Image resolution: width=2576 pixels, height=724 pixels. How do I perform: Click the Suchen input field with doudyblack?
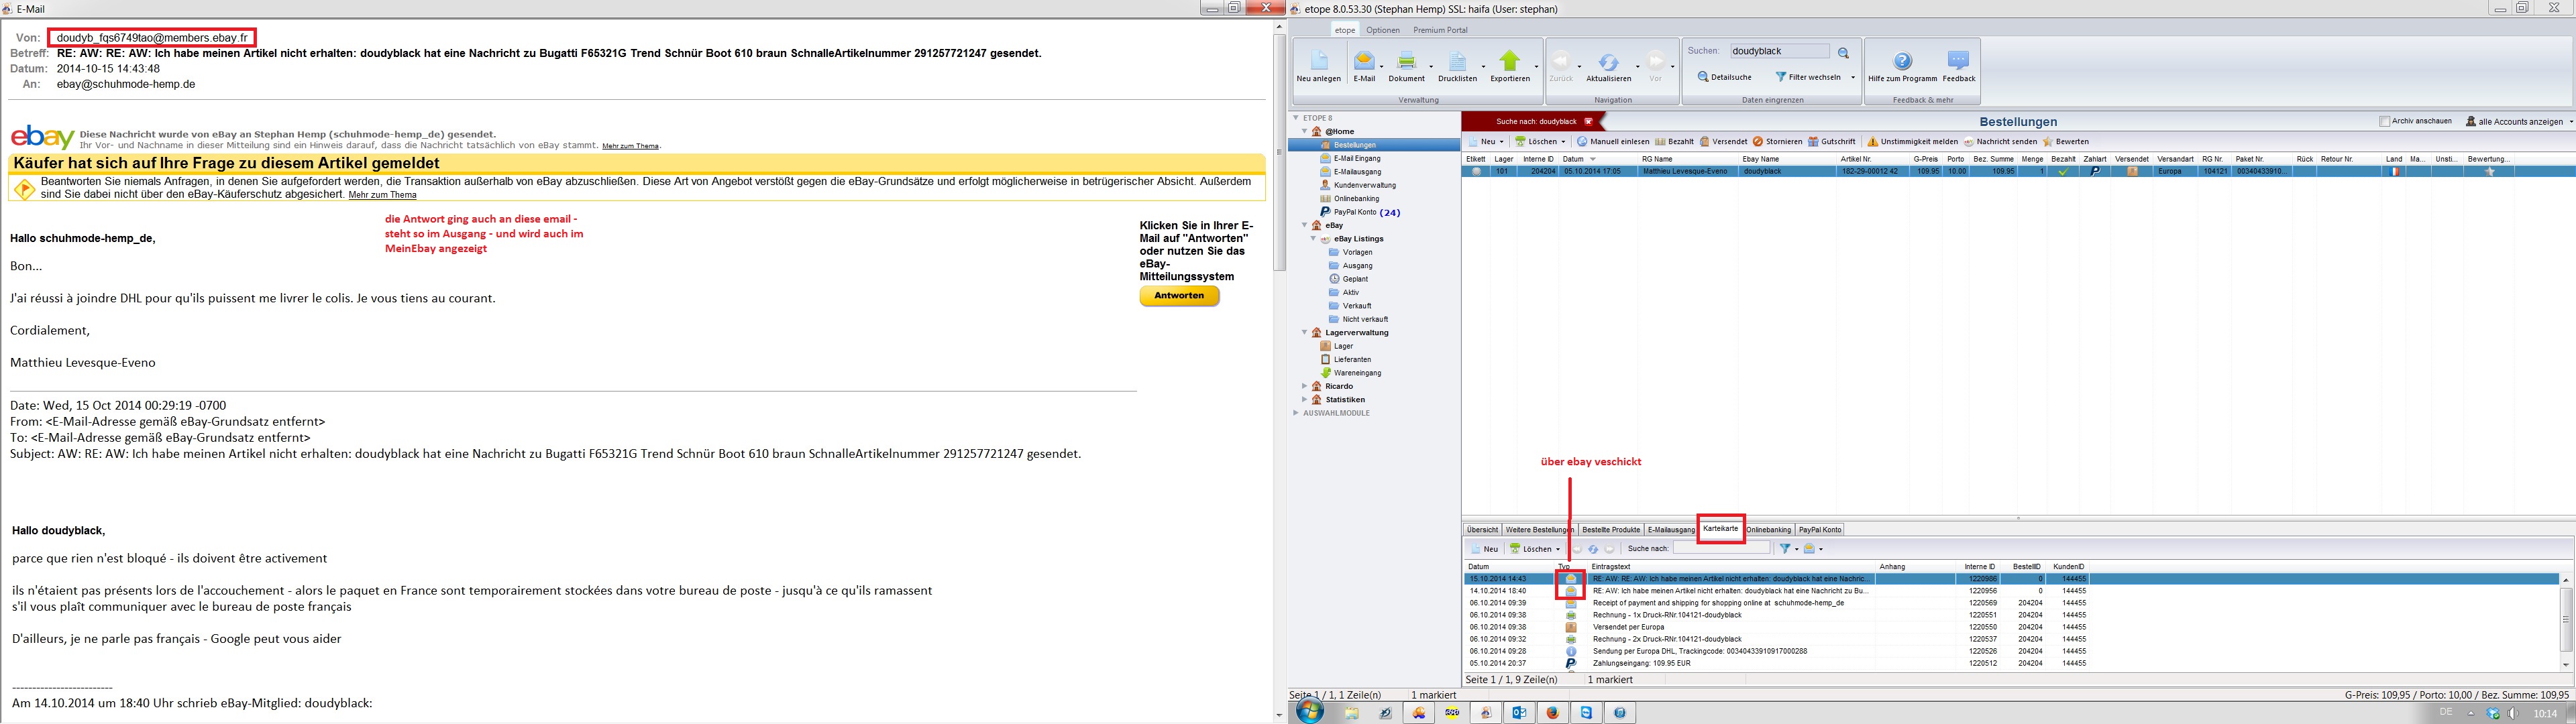point(1779,51)
